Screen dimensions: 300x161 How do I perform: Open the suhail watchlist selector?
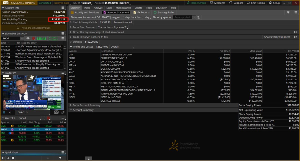(30, 118)
